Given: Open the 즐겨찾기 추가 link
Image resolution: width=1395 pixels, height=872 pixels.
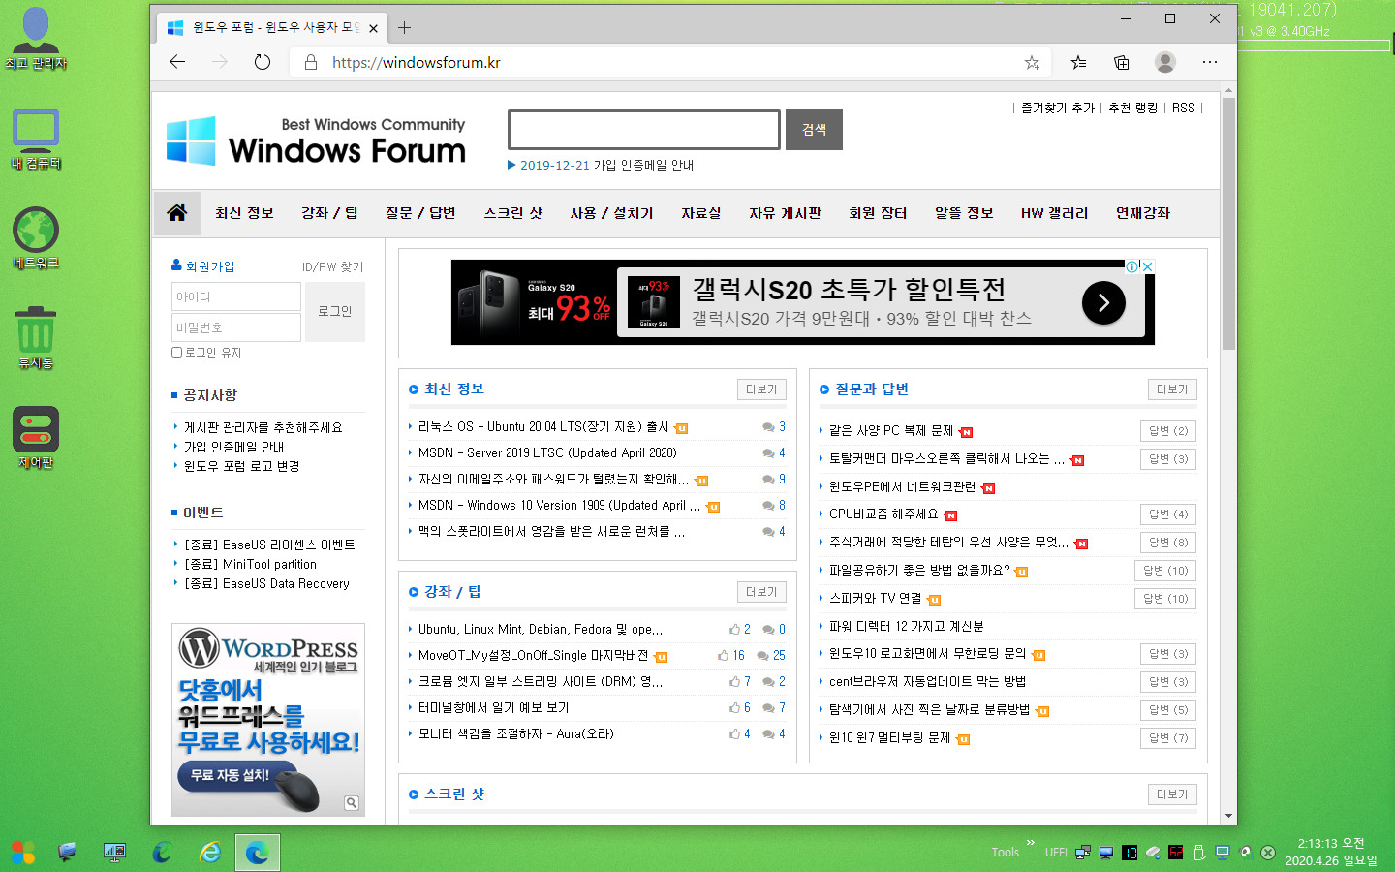Looking at the screenshot, I should tap(1058, 108).
